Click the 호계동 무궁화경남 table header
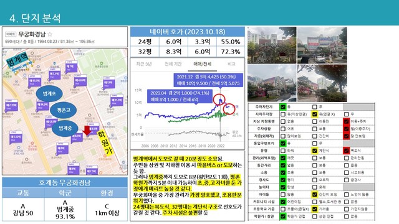 [65, 182]
